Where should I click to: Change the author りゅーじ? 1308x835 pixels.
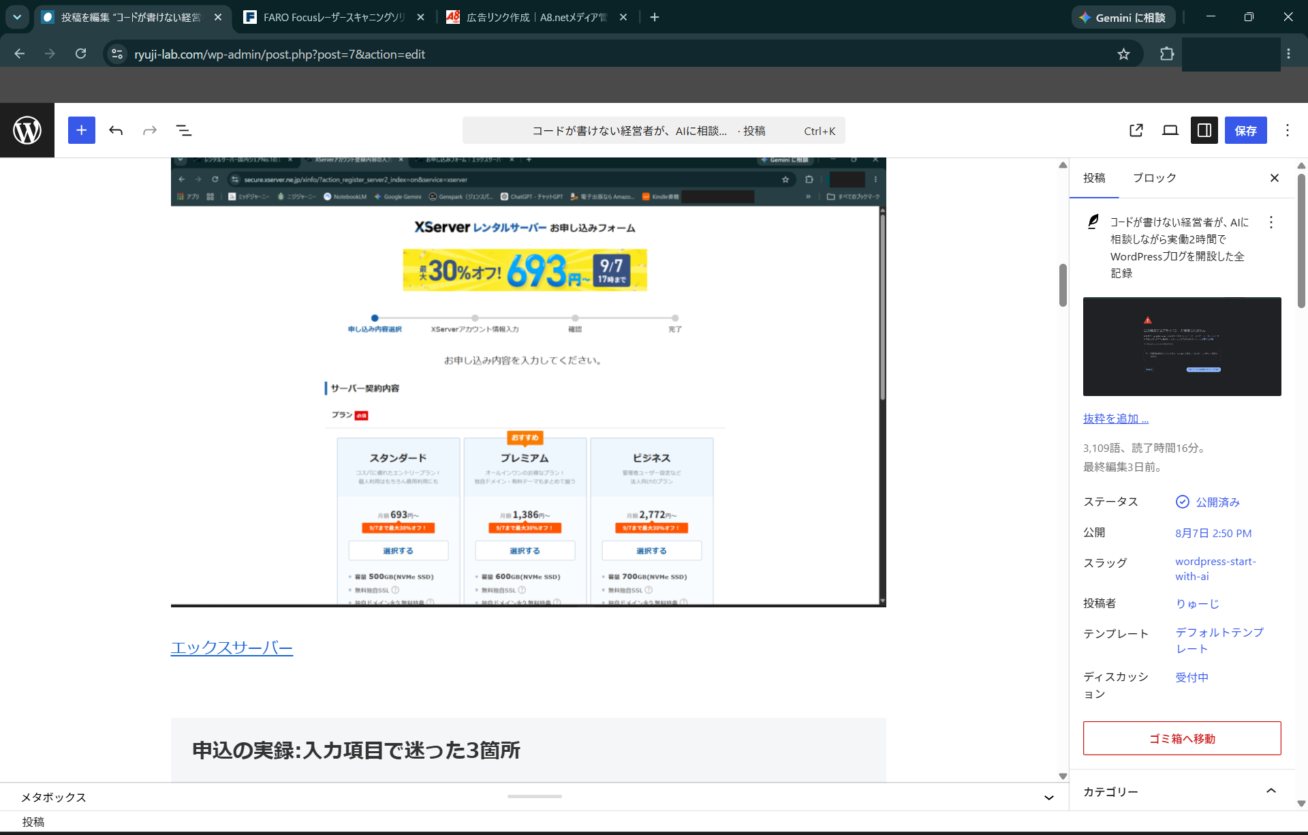(1198, 603)
